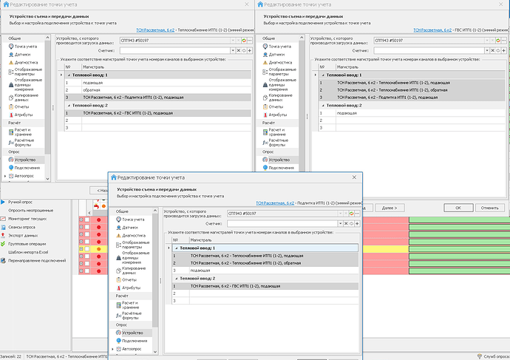Open Отчеты in the Теплоснабжение dialog sidebar

[x=21, y=106]
